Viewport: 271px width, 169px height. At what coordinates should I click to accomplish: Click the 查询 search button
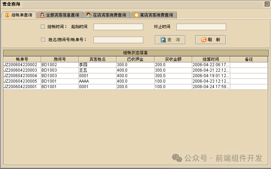click(170, 40)
